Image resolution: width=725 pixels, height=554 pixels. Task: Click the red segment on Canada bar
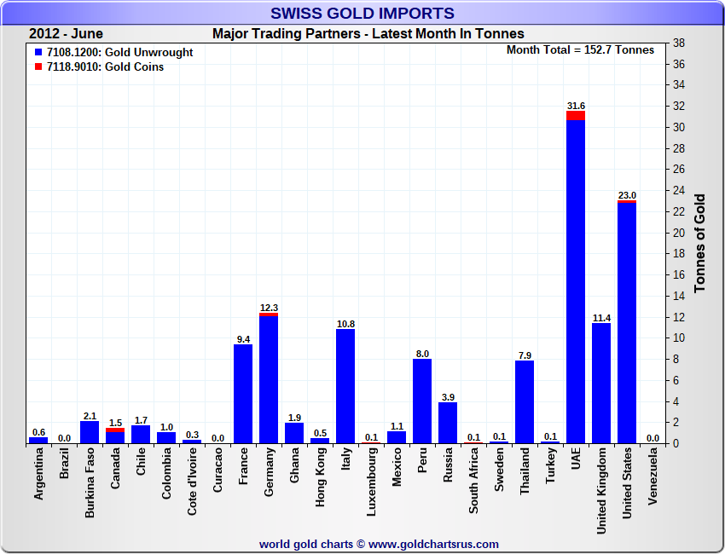click(x=115, y=430)
